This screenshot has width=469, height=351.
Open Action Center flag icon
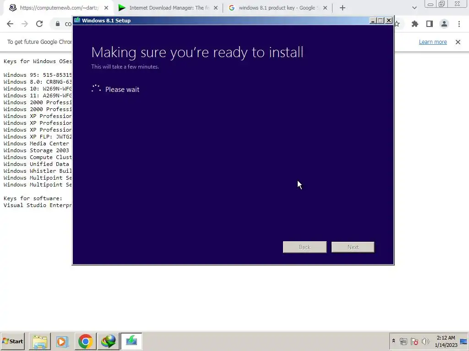414,341
